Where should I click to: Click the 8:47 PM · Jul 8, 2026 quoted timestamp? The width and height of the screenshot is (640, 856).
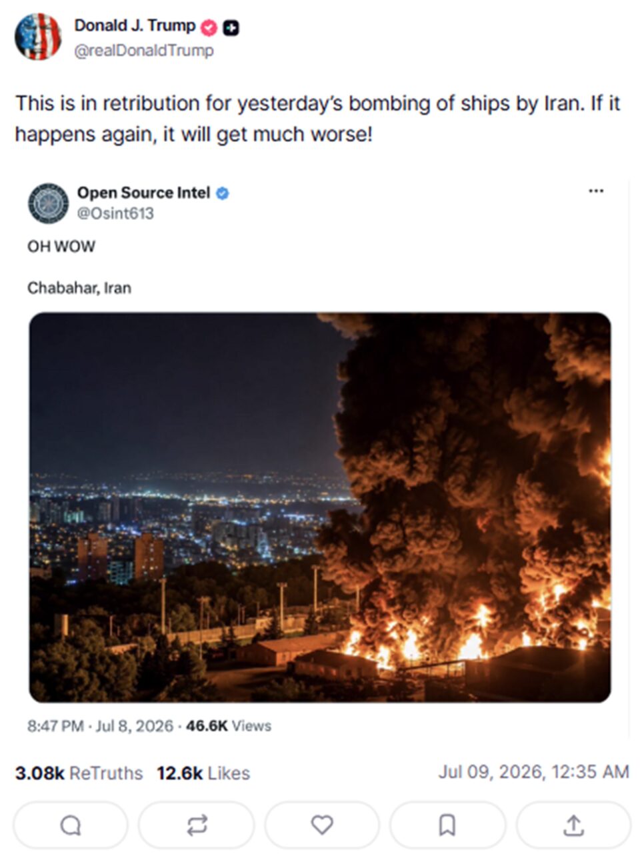click(100, 726)
